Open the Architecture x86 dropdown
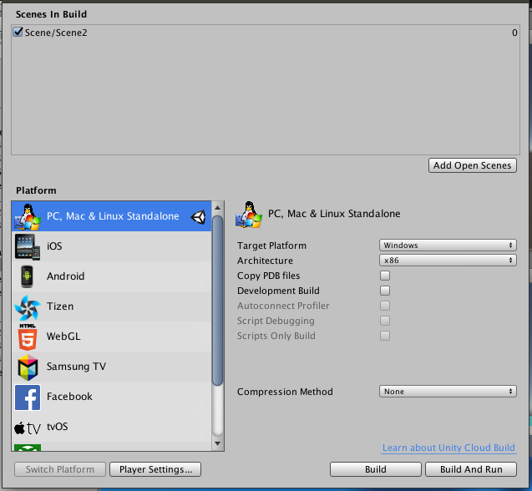This screenshot has width=532, height=491. coord(448,261)
